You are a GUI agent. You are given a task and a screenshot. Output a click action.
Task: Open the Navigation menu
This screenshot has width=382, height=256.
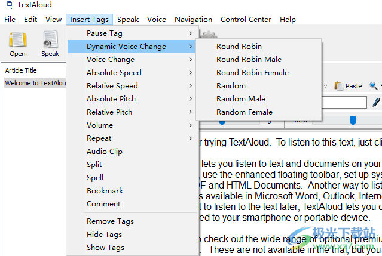(x=194, y=20)
